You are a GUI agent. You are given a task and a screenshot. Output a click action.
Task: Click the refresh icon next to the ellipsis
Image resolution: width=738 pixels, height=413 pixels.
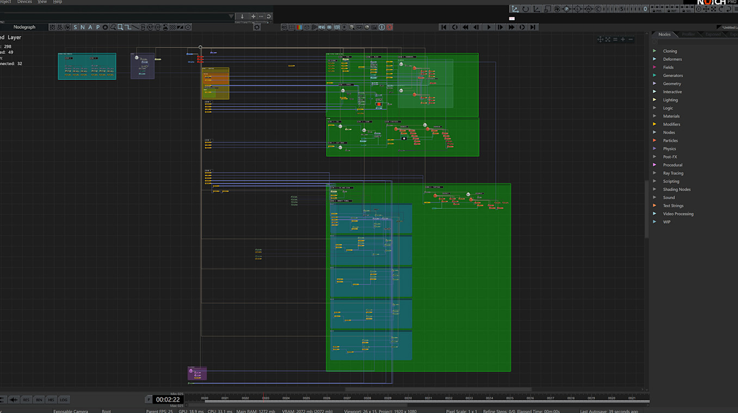click(x=268, y=16)
